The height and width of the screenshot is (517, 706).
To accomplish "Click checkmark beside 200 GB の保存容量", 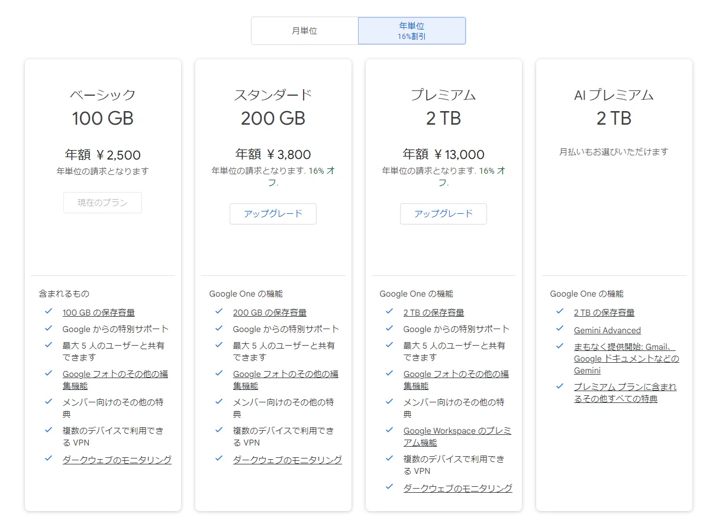I will [x=219, y=311].
